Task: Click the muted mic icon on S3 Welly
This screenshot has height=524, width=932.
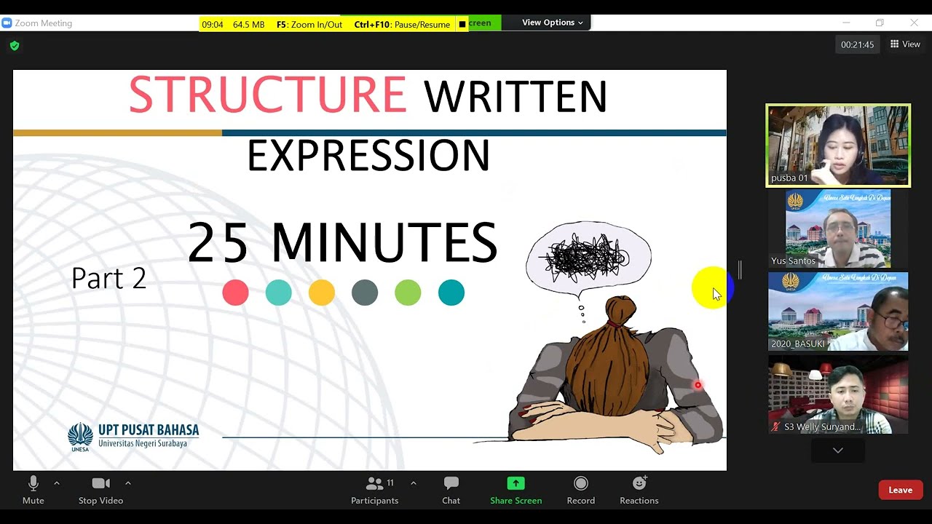Action: click(776, 427)
